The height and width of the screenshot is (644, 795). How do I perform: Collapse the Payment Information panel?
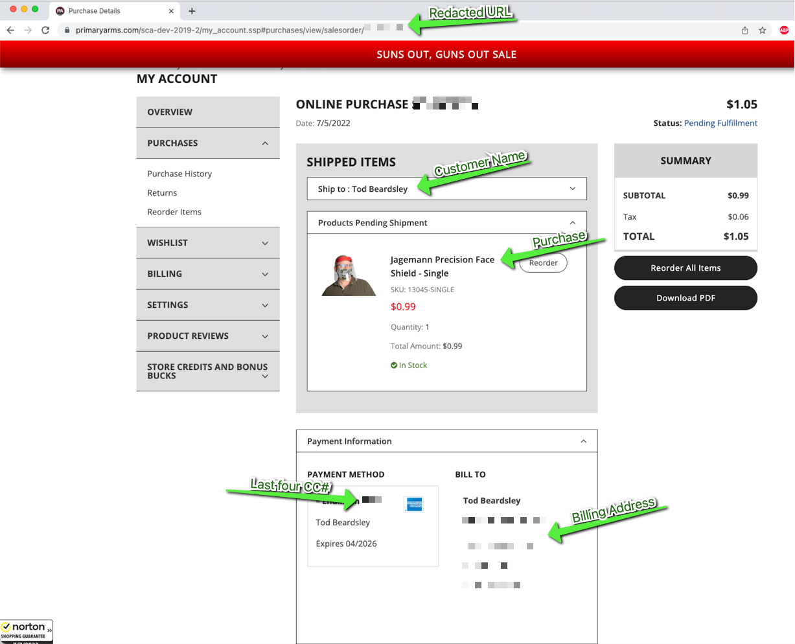click(583, 441)
